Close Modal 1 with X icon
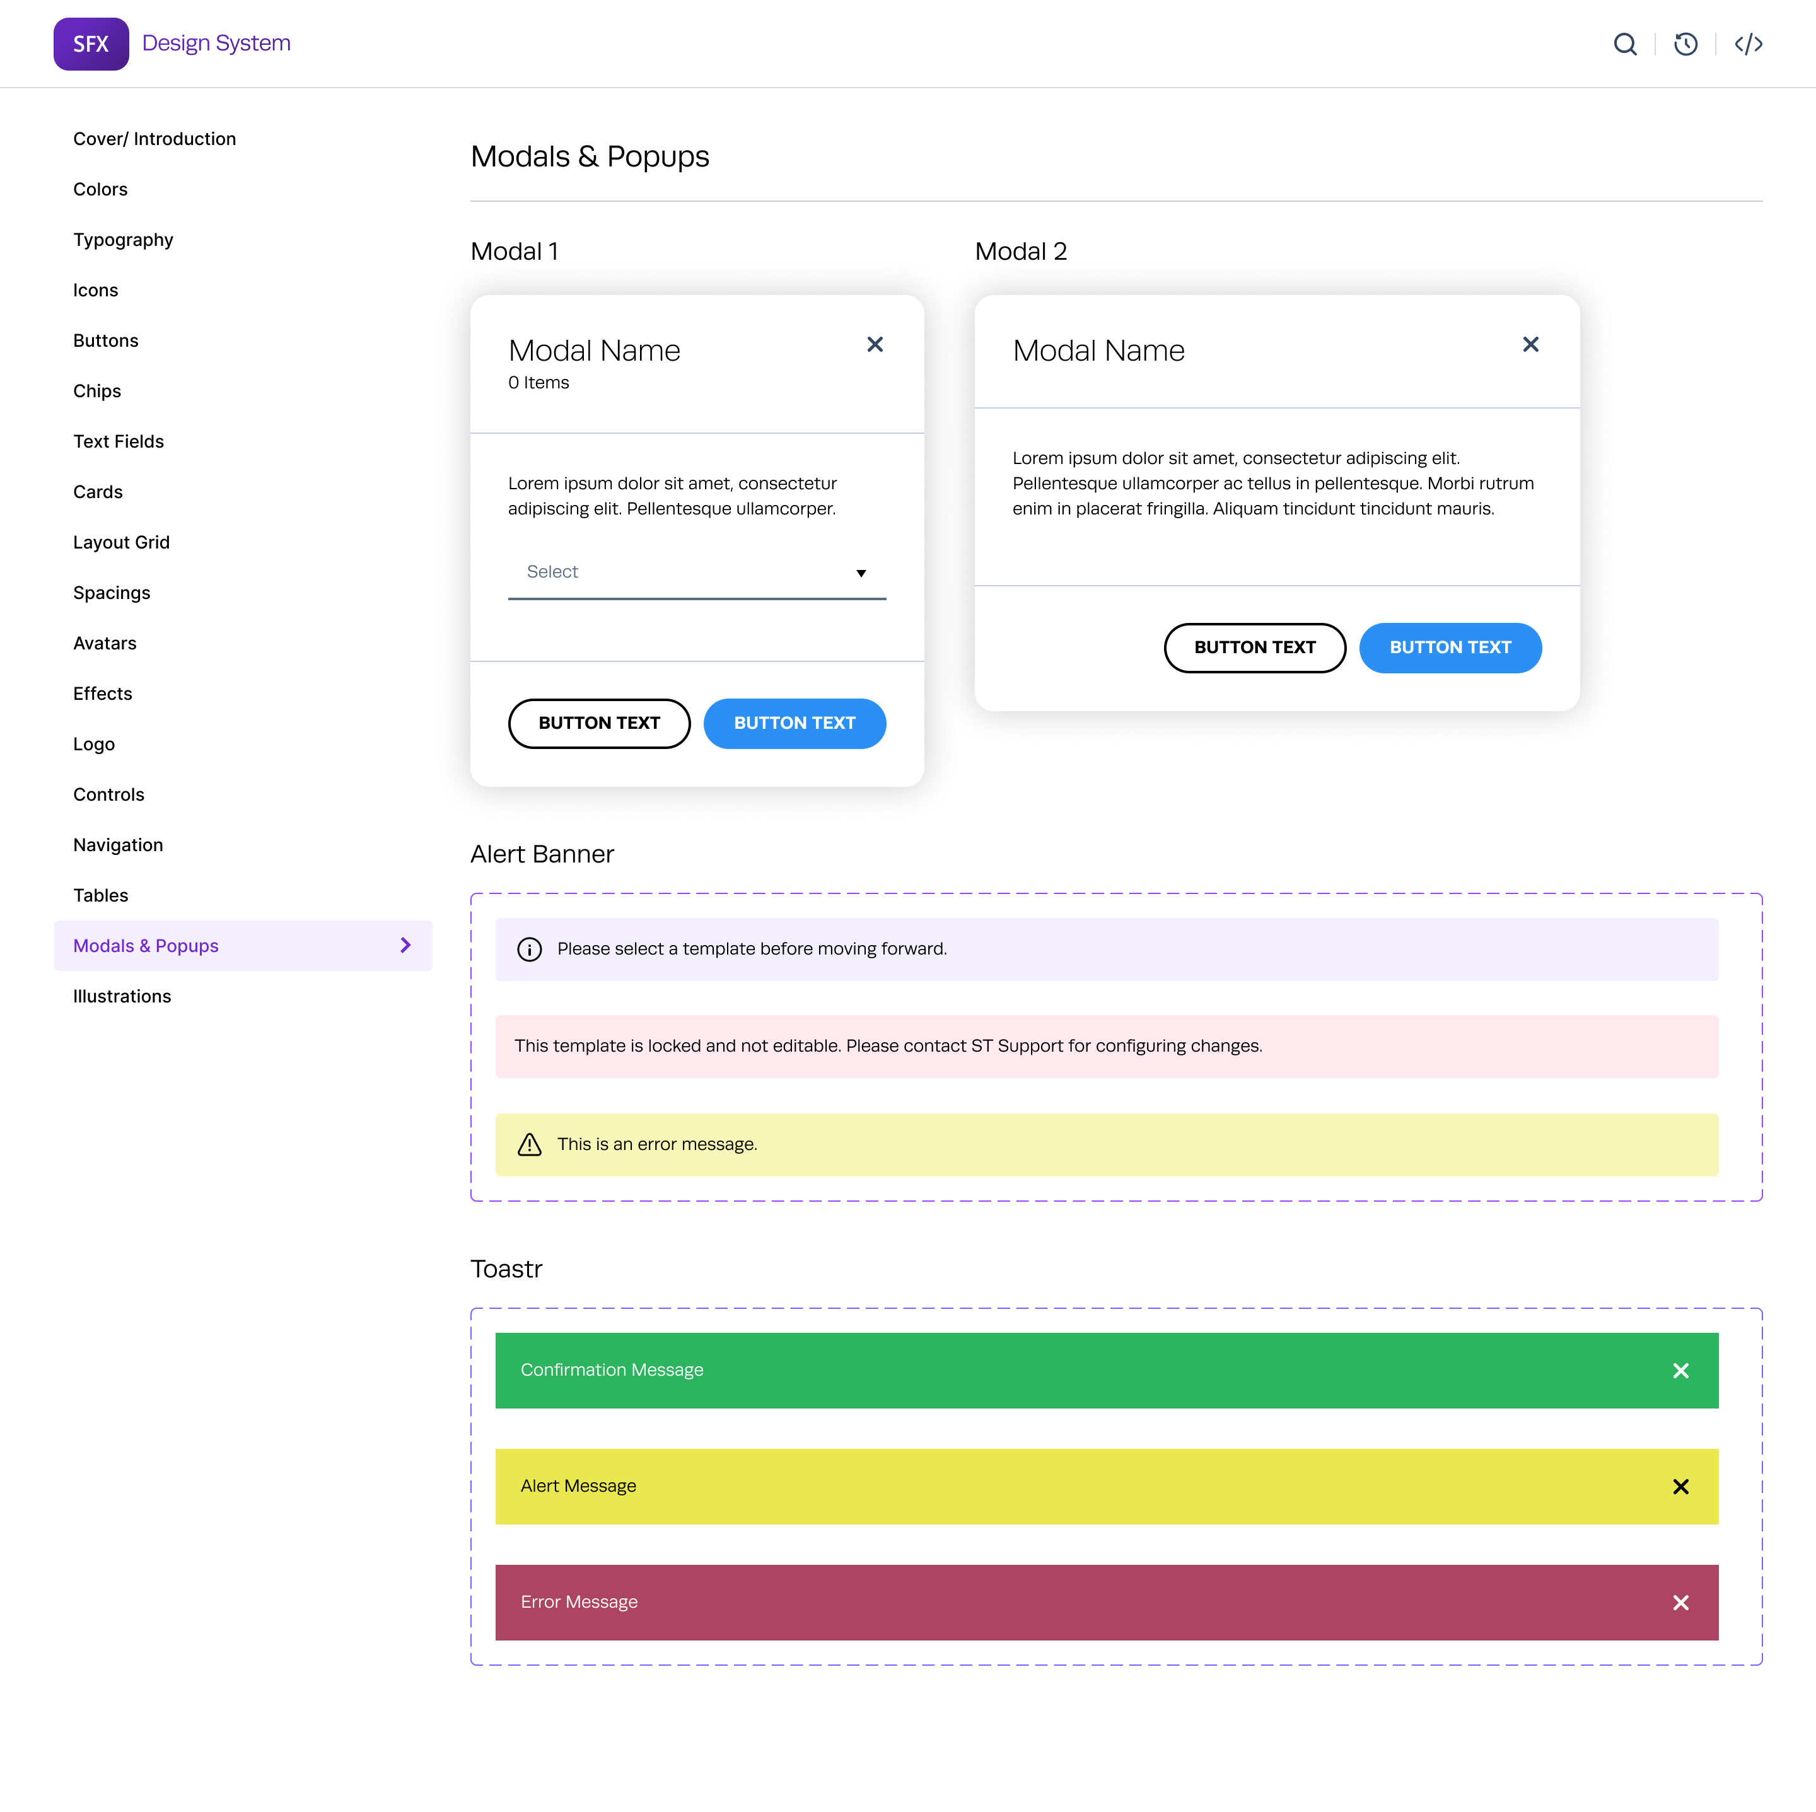This screenshot has width=1816, height=1812. pos(874,345)
